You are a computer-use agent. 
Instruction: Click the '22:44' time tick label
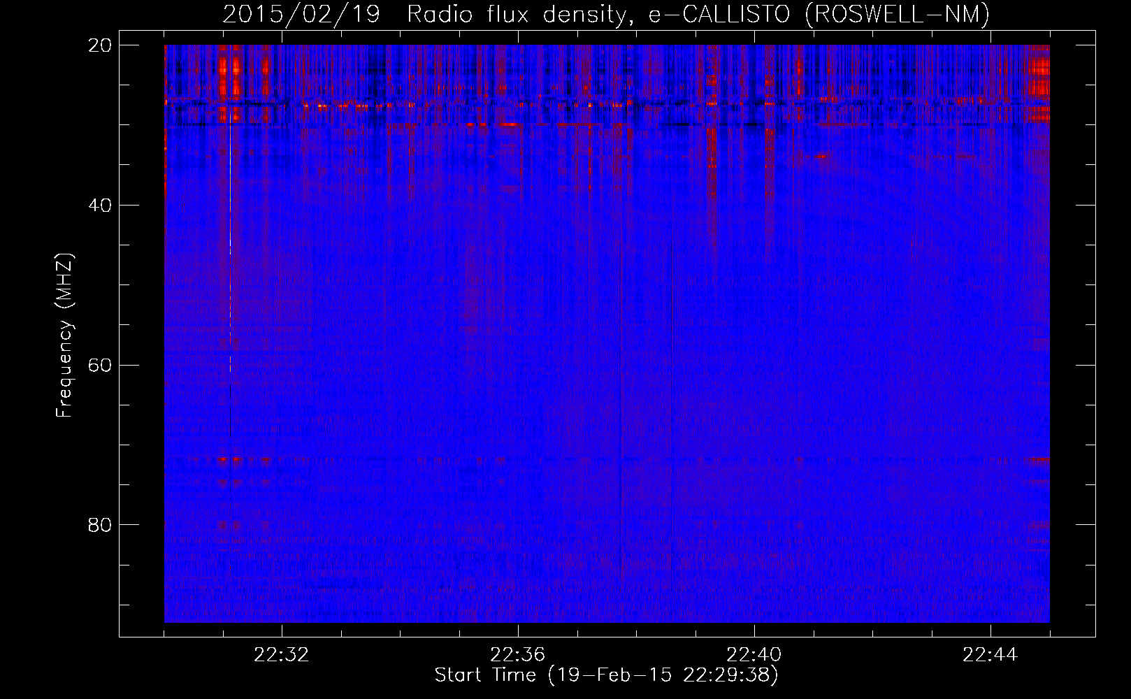click(x=990, y=655)
